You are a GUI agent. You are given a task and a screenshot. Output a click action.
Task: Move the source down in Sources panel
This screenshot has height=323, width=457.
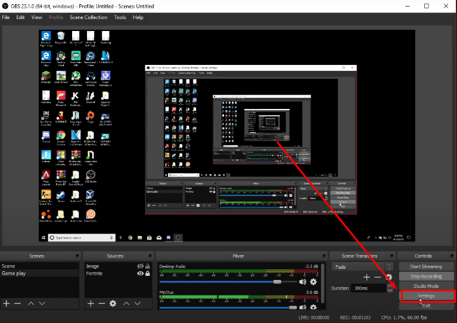(137, 304)
